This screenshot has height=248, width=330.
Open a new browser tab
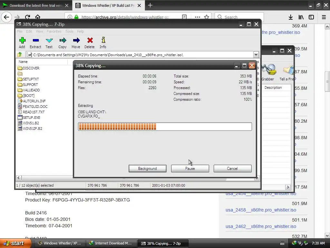pos(150,5)
